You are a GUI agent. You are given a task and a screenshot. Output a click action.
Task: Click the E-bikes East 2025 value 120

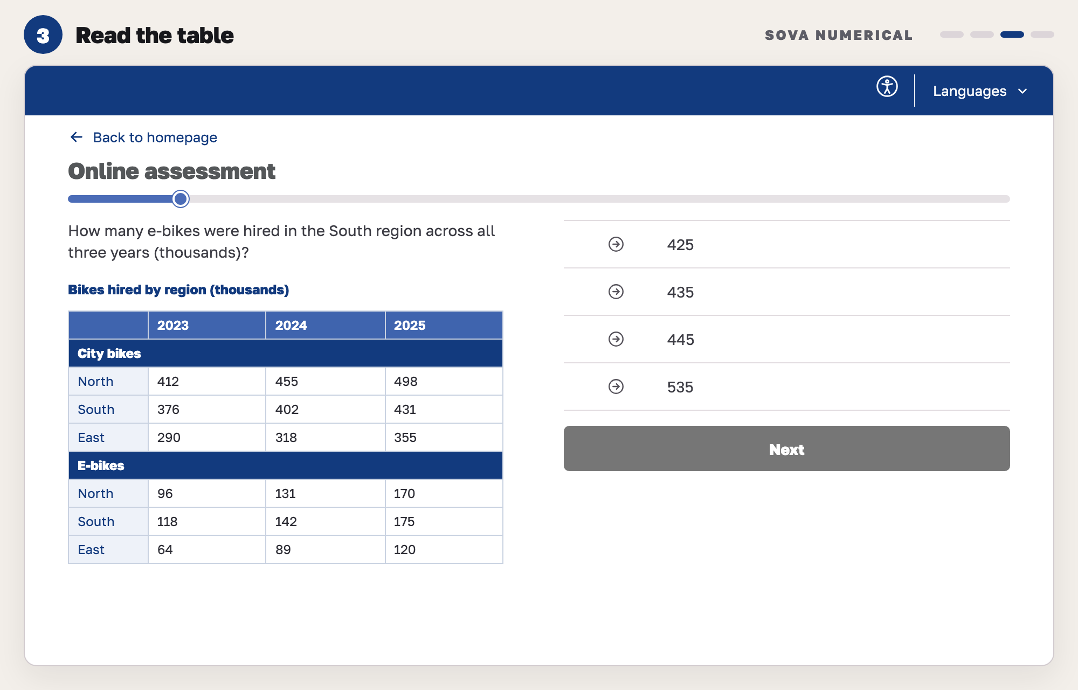(444, 549)
